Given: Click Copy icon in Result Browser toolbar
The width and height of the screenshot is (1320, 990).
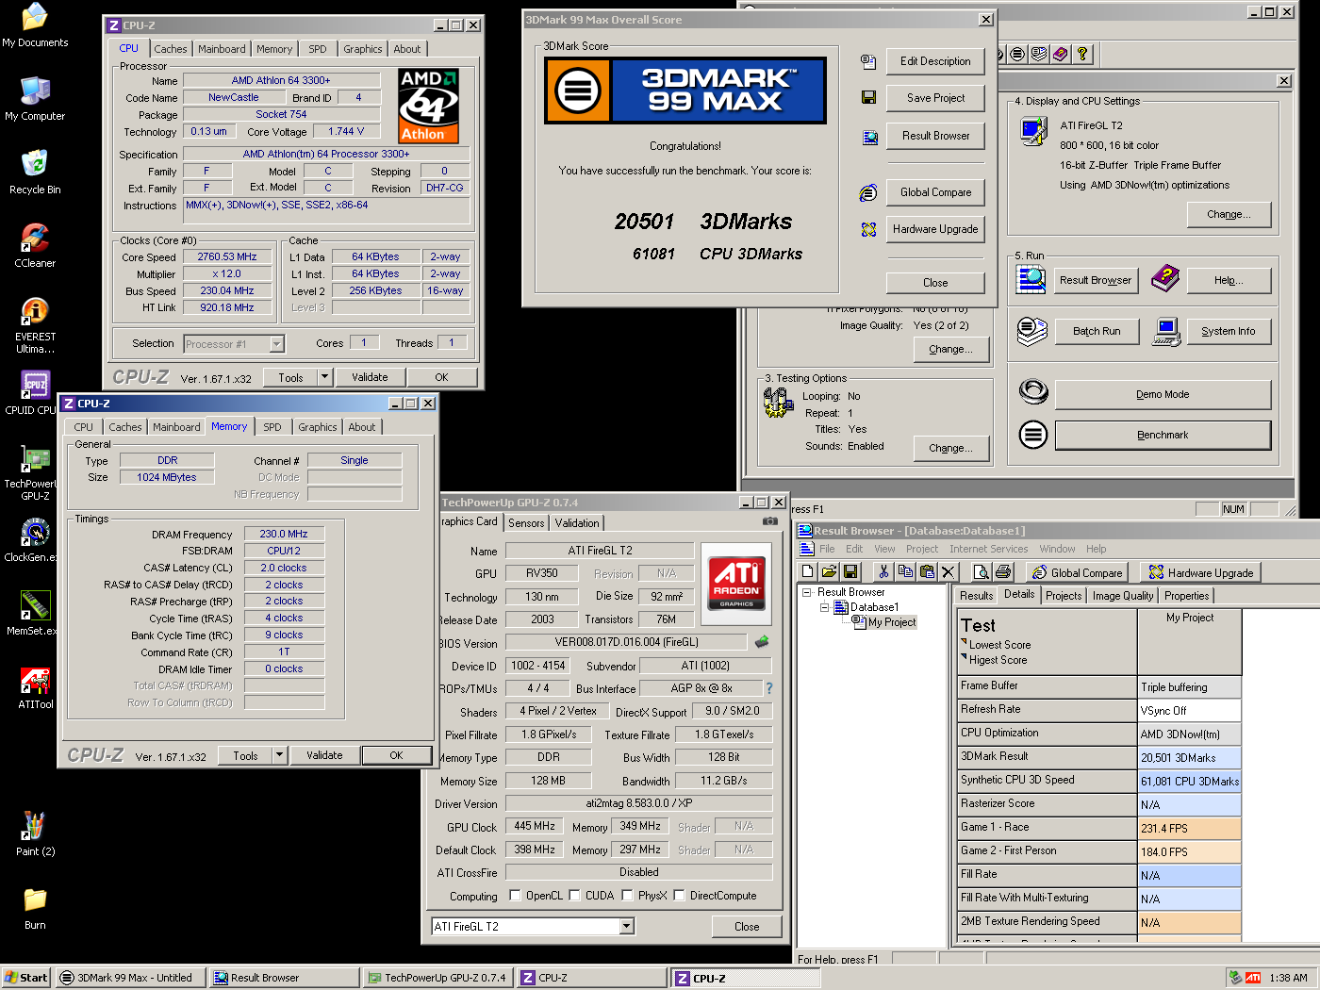Looking at the screenshot, I should click(905, 571).
